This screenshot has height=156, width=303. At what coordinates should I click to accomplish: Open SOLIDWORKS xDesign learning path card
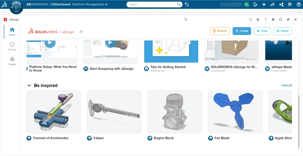click(x=232, y=52)
